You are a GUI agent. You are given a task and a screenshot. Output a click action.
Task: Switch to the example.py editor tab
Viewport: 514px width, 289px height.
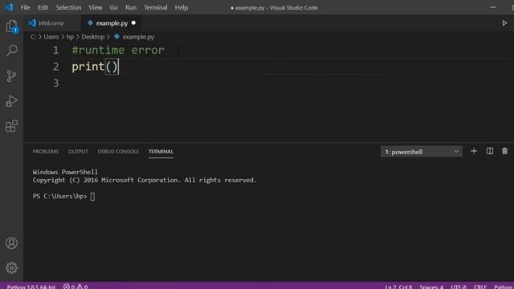pyautogui.click(x=112, y=23)
